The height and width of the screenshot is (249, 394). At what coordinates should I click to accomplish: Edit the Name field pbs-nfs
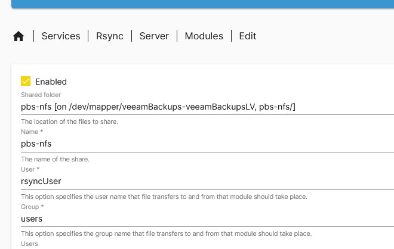point(207,144)
